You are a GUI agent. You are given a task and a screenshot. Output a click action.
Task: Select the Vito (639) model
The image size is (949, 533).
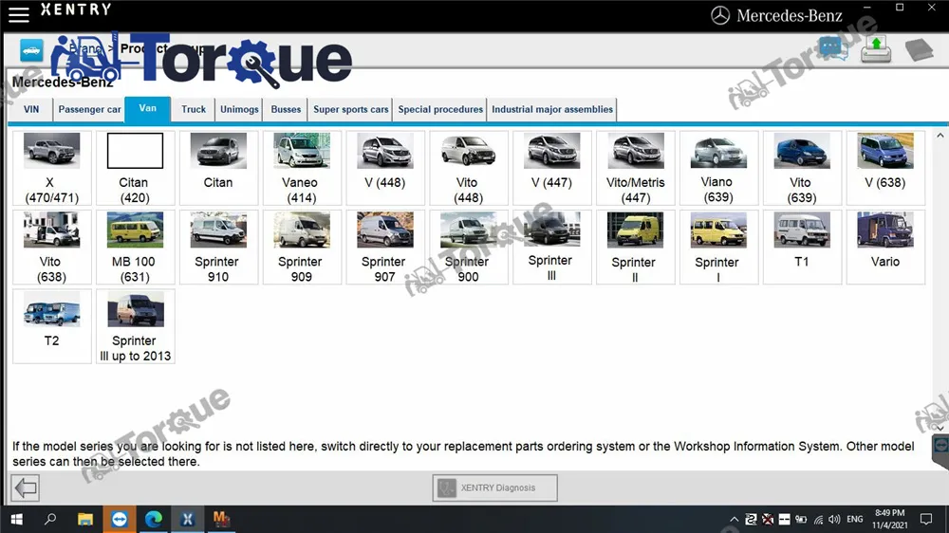(802, 168)
